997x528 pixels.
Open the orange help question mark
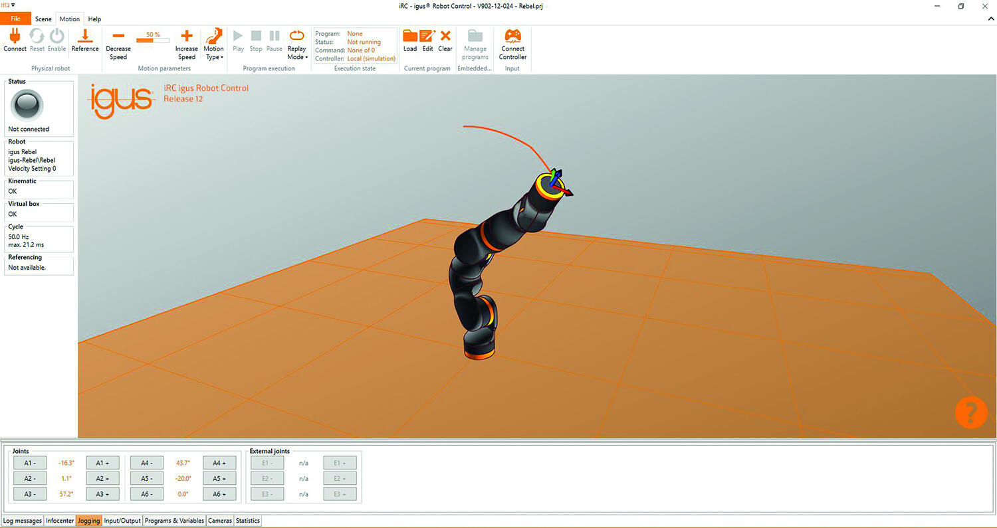(970, 412)
